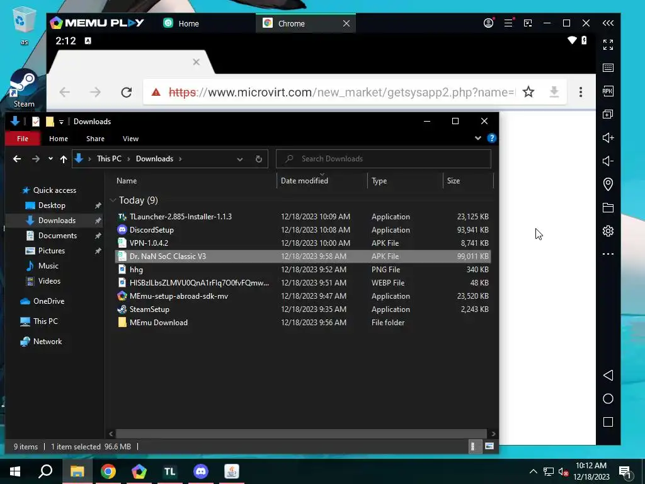Open OneDrive in navigation pane
The image size is (645, 484).
[x=49, y=301]
